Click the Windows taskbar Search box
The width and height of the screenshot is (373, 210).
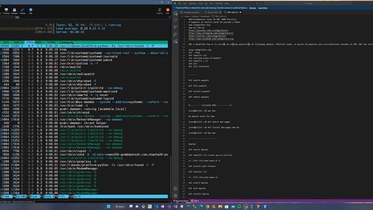(x=119, y=206)
